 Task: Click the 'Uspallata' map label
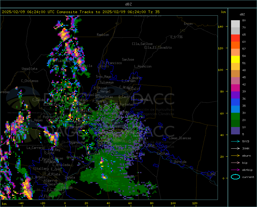click(29, 69)
